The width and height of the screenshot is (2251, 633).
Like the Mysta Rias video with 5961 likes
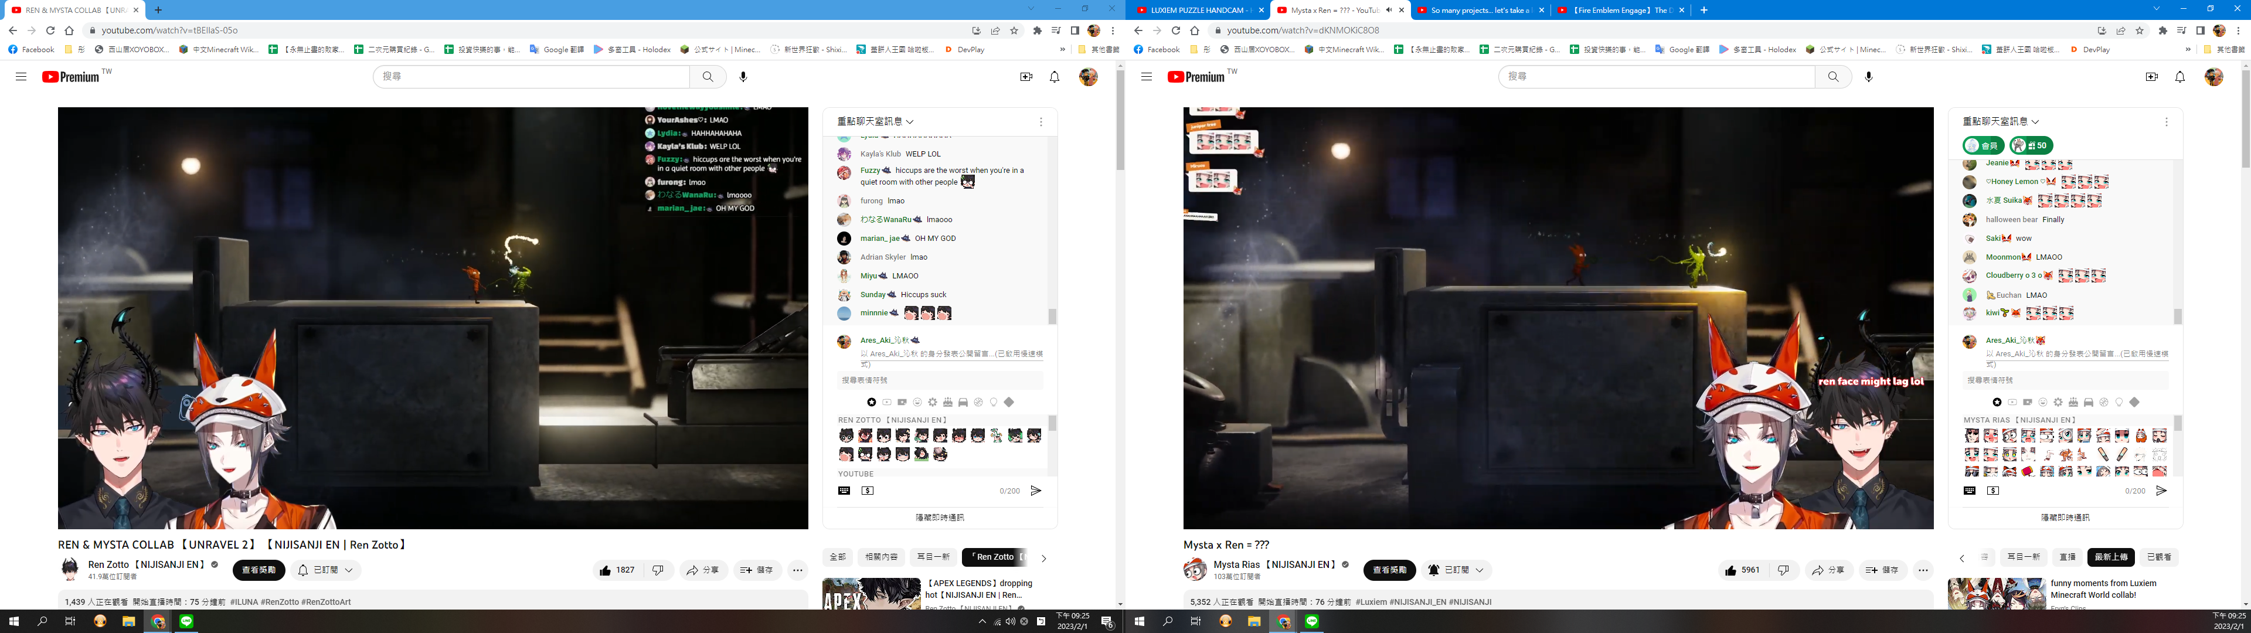tap(1743, 570)
